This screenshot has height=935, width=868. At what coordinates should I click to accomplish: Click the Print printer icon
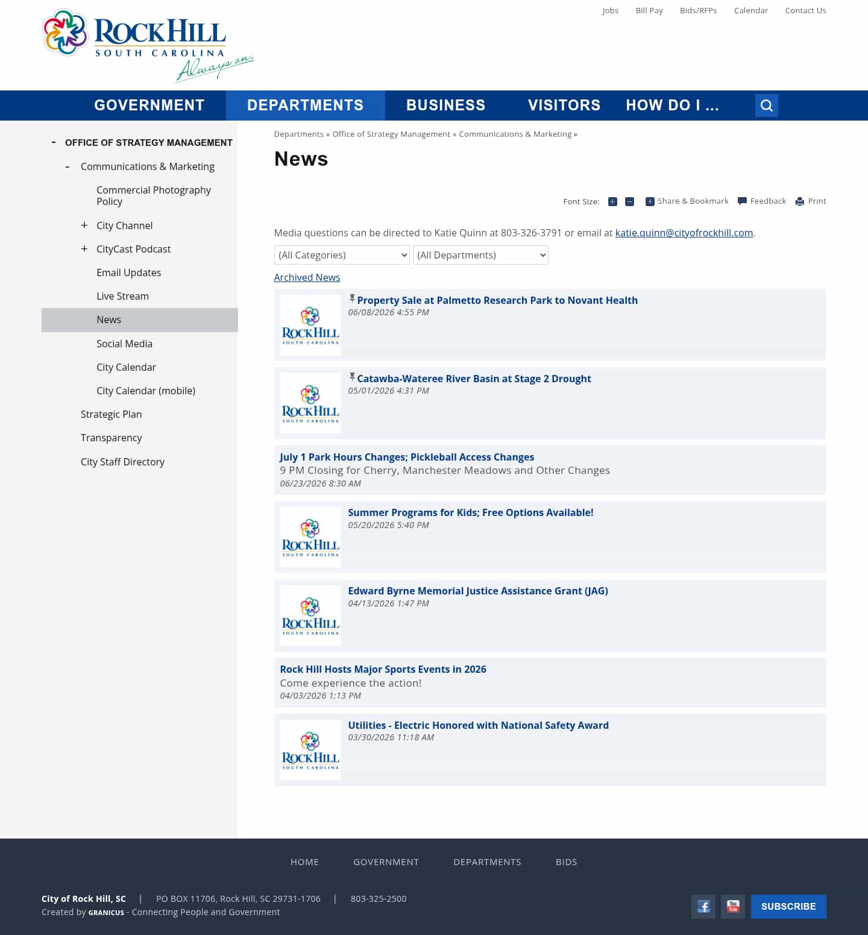[x=799, y=201]
